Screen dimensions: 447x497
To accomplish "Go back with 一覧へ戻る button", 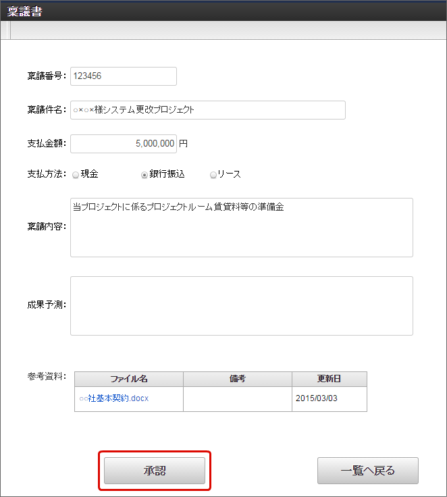I will (x=367, y=471).
